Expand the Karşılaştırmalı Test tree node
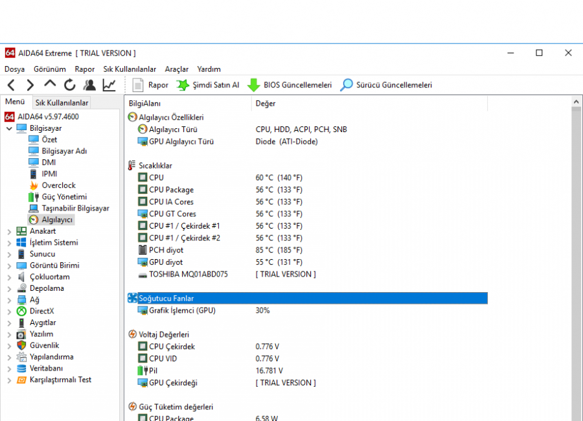Screen dimensions: 583x421 (9, 380)
